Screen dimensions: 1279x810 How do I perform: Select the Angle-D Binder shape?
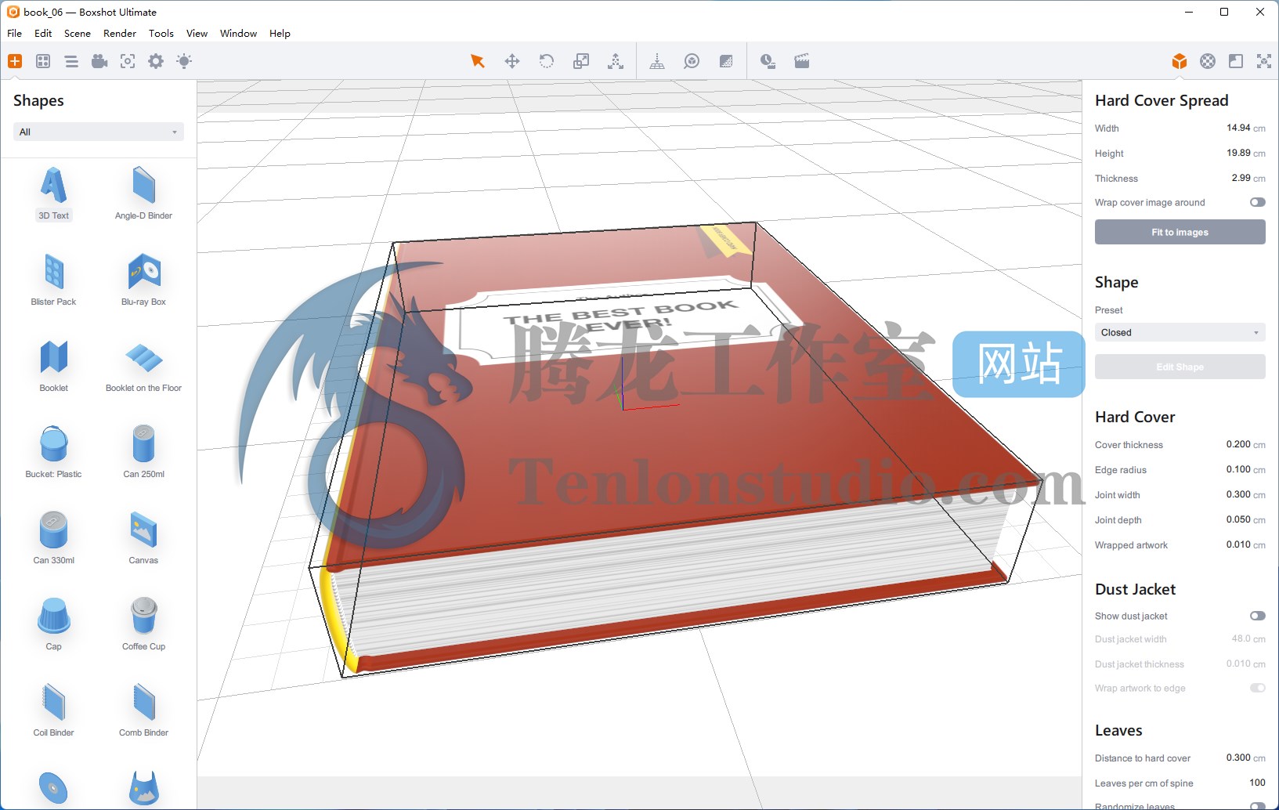tap(143, 193)
